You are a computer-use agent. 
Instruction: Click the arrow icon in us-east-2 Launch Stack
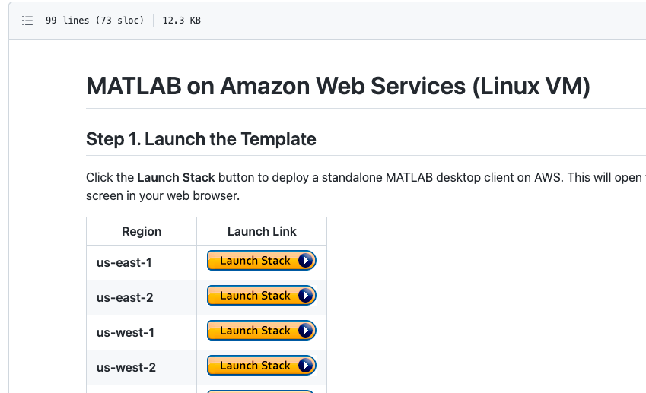(x=306, y=296)
